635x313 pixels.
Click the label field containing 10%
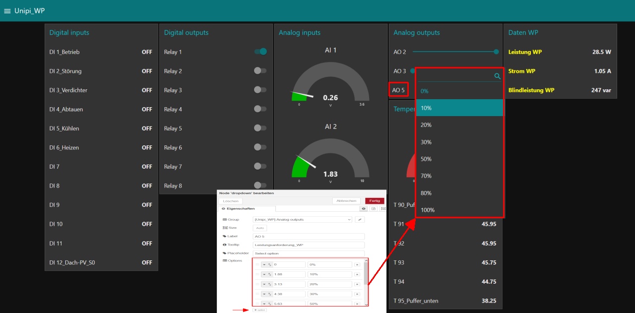tap(330, 274)
